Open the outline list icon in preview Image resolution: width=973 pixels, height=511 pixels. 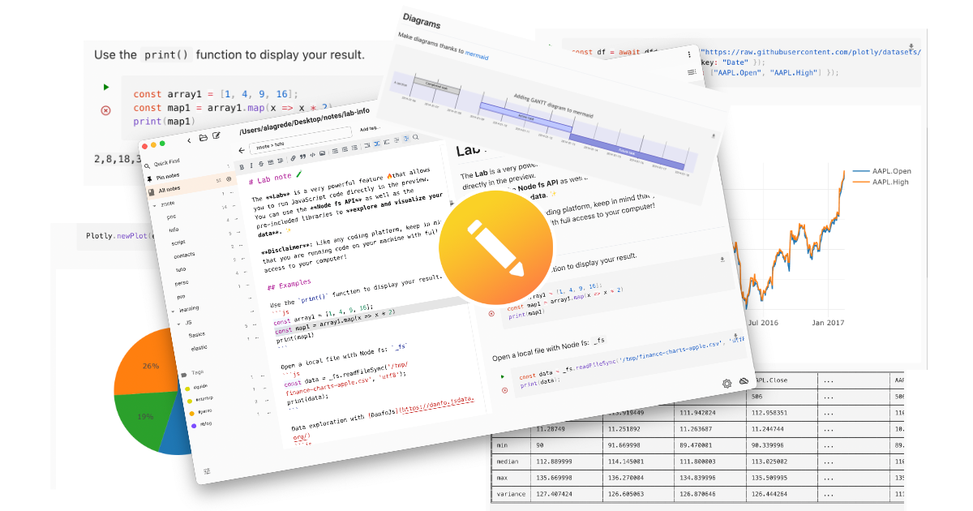pyautogui.click(x=692, y=72)
